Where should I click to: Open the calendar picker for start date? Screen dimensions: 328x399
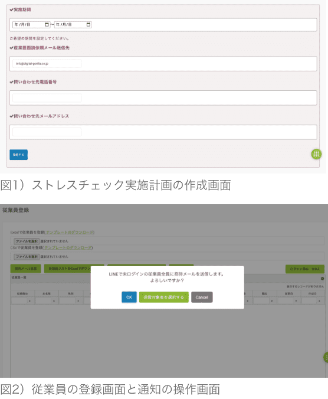[x=47, y=25]
